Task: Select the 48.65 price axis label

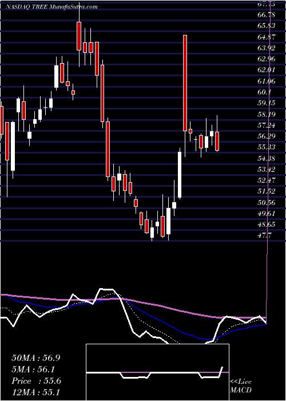Action: point(267,225)
